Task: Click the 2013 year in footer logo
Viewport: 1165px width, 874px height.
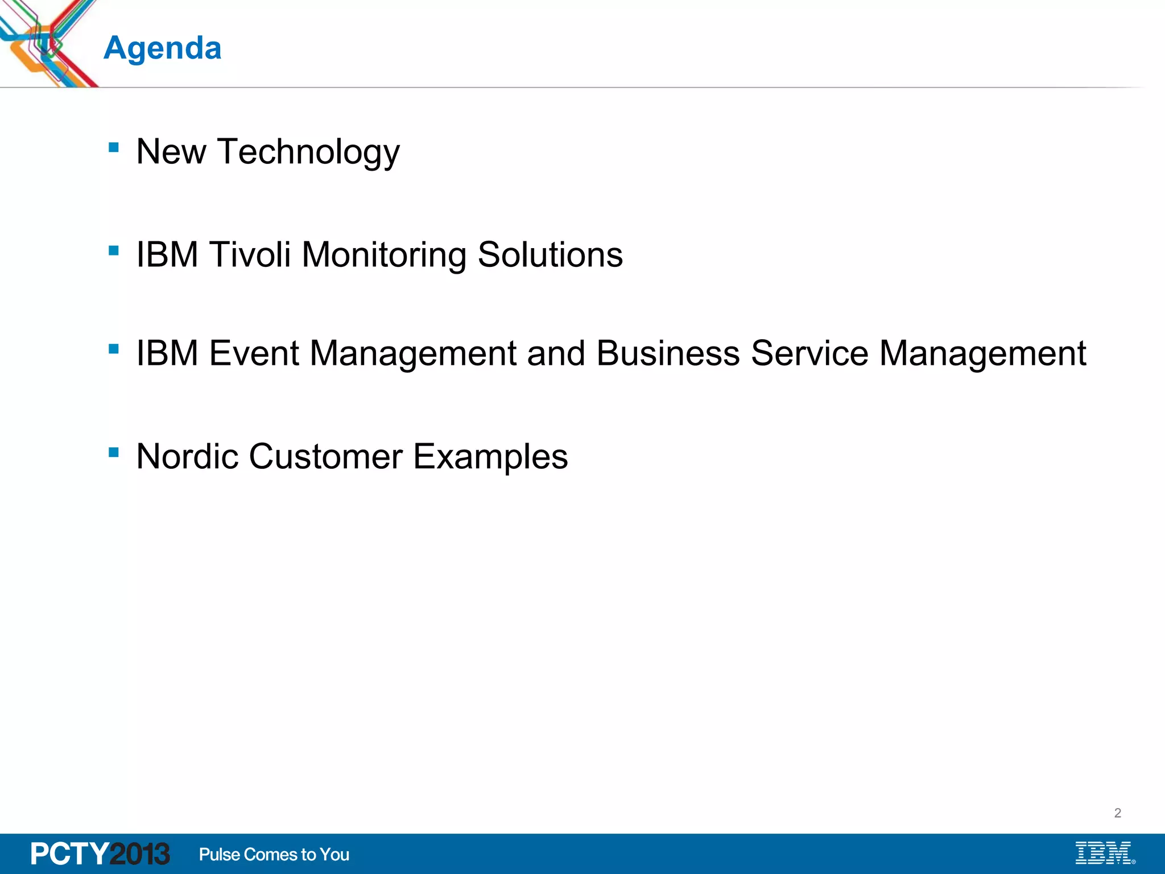Action: pos(139,854)
